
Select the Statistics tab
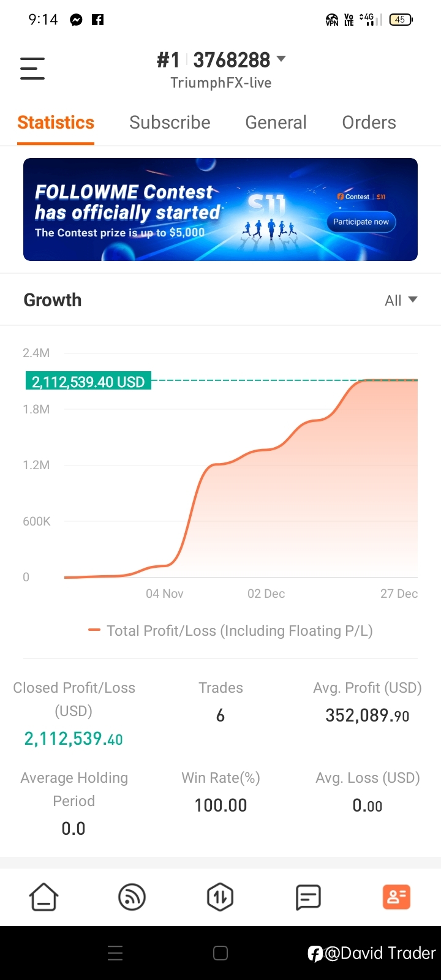click(x=56, y=123)
